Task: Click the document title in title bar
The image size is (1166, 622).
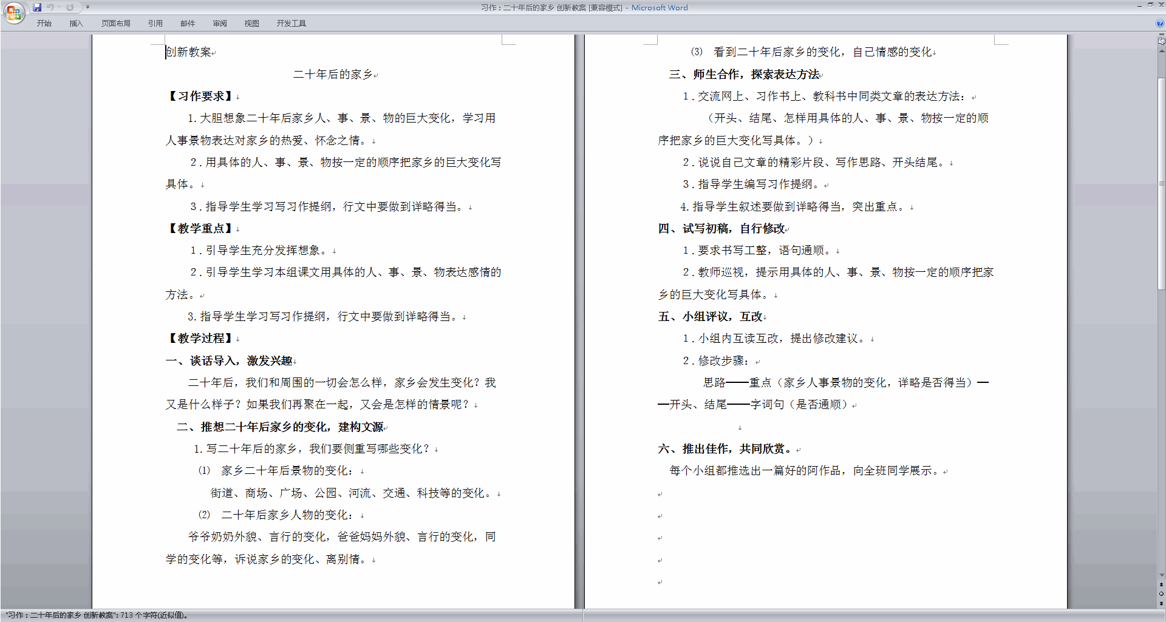Action: 584,7
